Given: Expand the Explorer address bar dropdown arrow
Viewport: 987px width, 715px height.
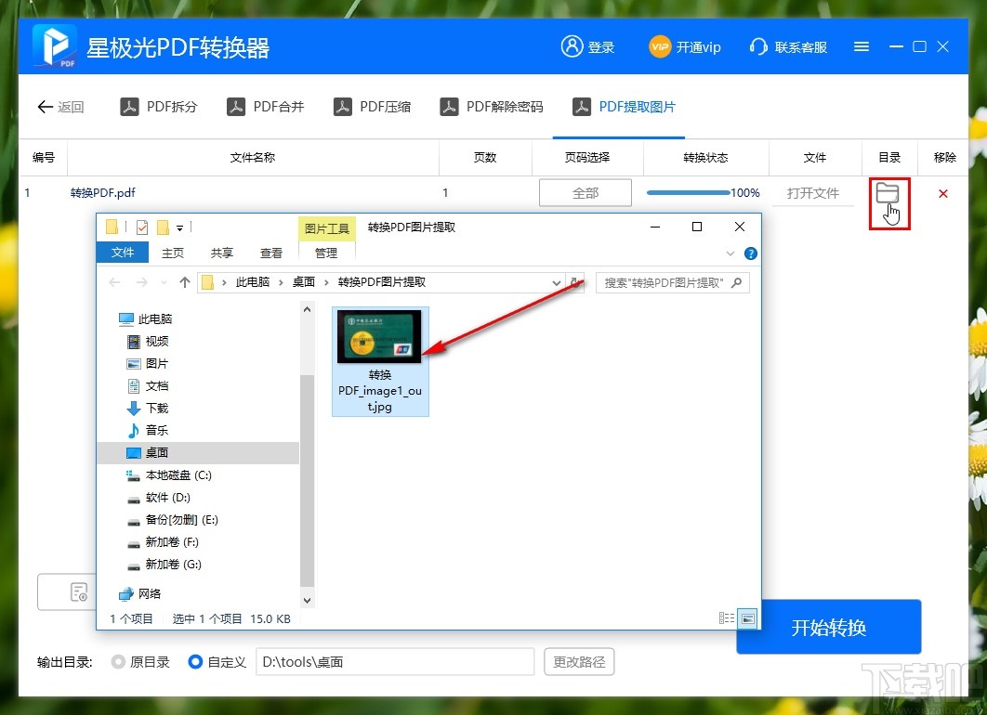Looking at the screenshot, I should (555, 282).
